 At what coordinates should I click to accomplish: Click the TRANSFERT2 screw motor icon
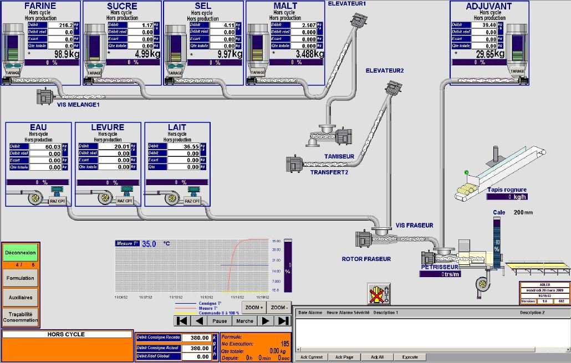tap(294, 163)
